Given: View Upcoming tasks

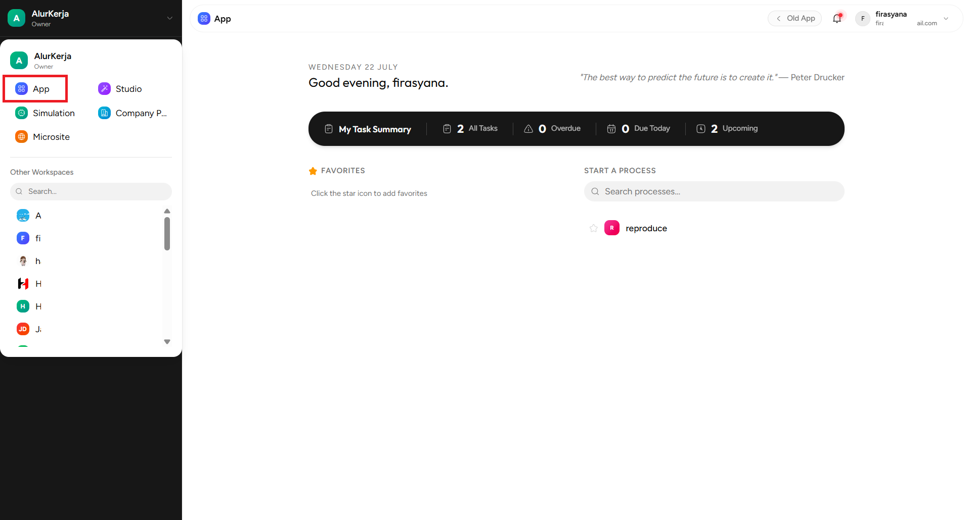Looking at the screenshot, I should pos(727,129).
